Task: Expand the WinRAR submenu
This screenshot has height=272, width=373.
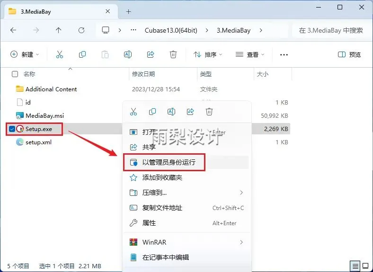Action: point(241,242)
